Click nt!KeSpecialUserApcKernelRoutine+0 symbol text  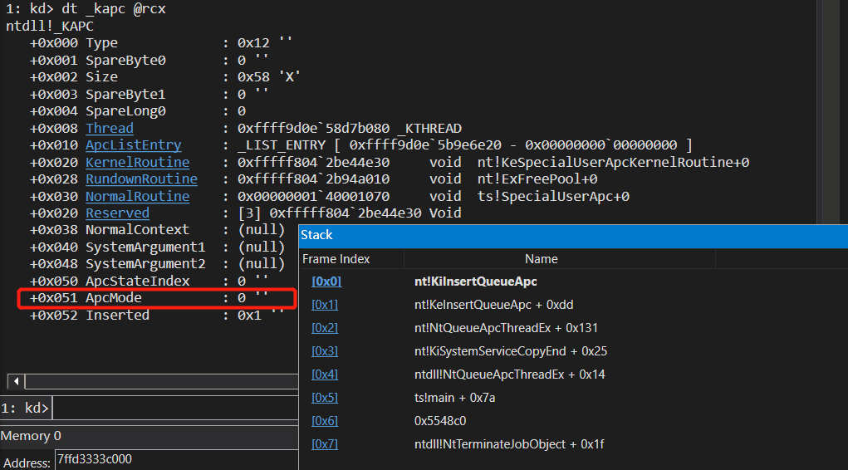(x=613, y=162)
